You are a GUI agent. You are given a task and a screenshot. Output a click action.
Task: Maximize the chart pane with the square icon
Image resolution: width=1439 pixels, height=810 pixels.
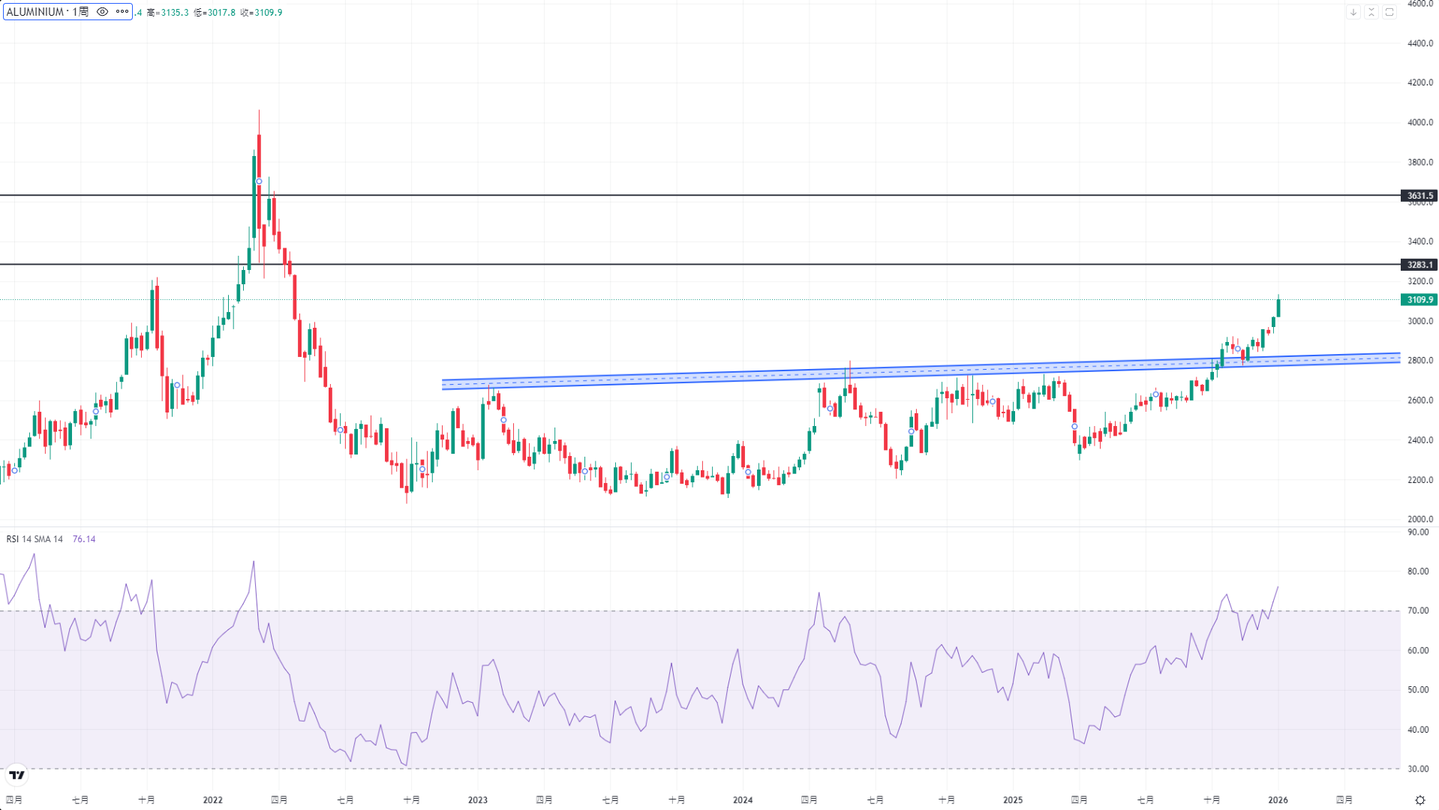[x=1389, y=12]
